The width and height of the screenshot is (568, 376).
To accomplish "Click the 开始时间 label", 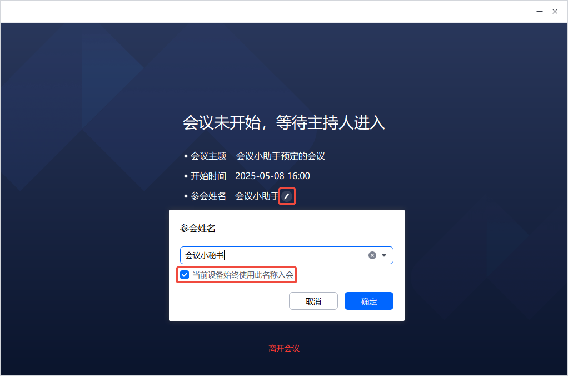I will tap(208, 176).
